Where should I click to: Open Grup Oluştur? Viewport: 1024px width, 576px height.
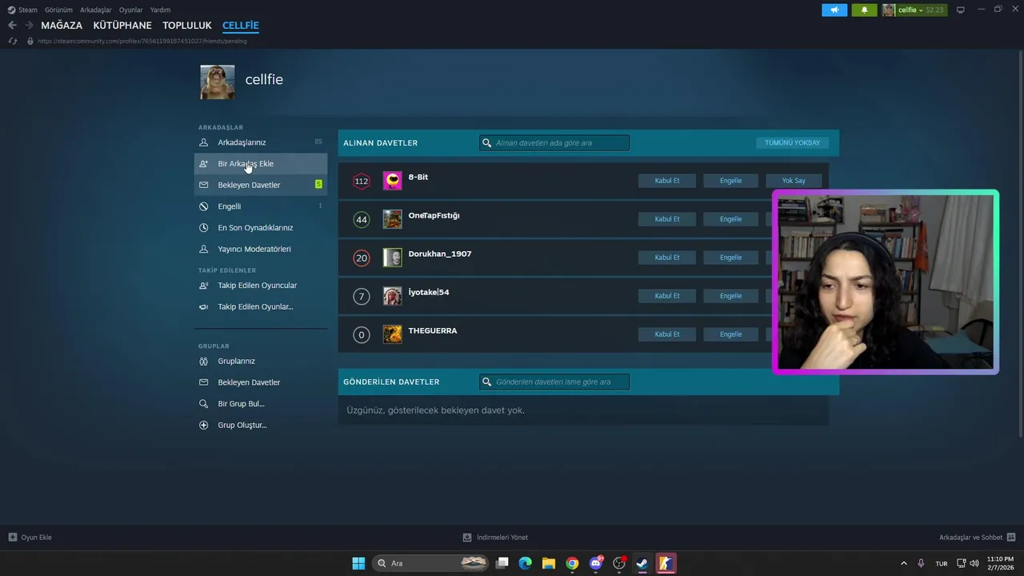pyautogui.click(x=260, y=426)
